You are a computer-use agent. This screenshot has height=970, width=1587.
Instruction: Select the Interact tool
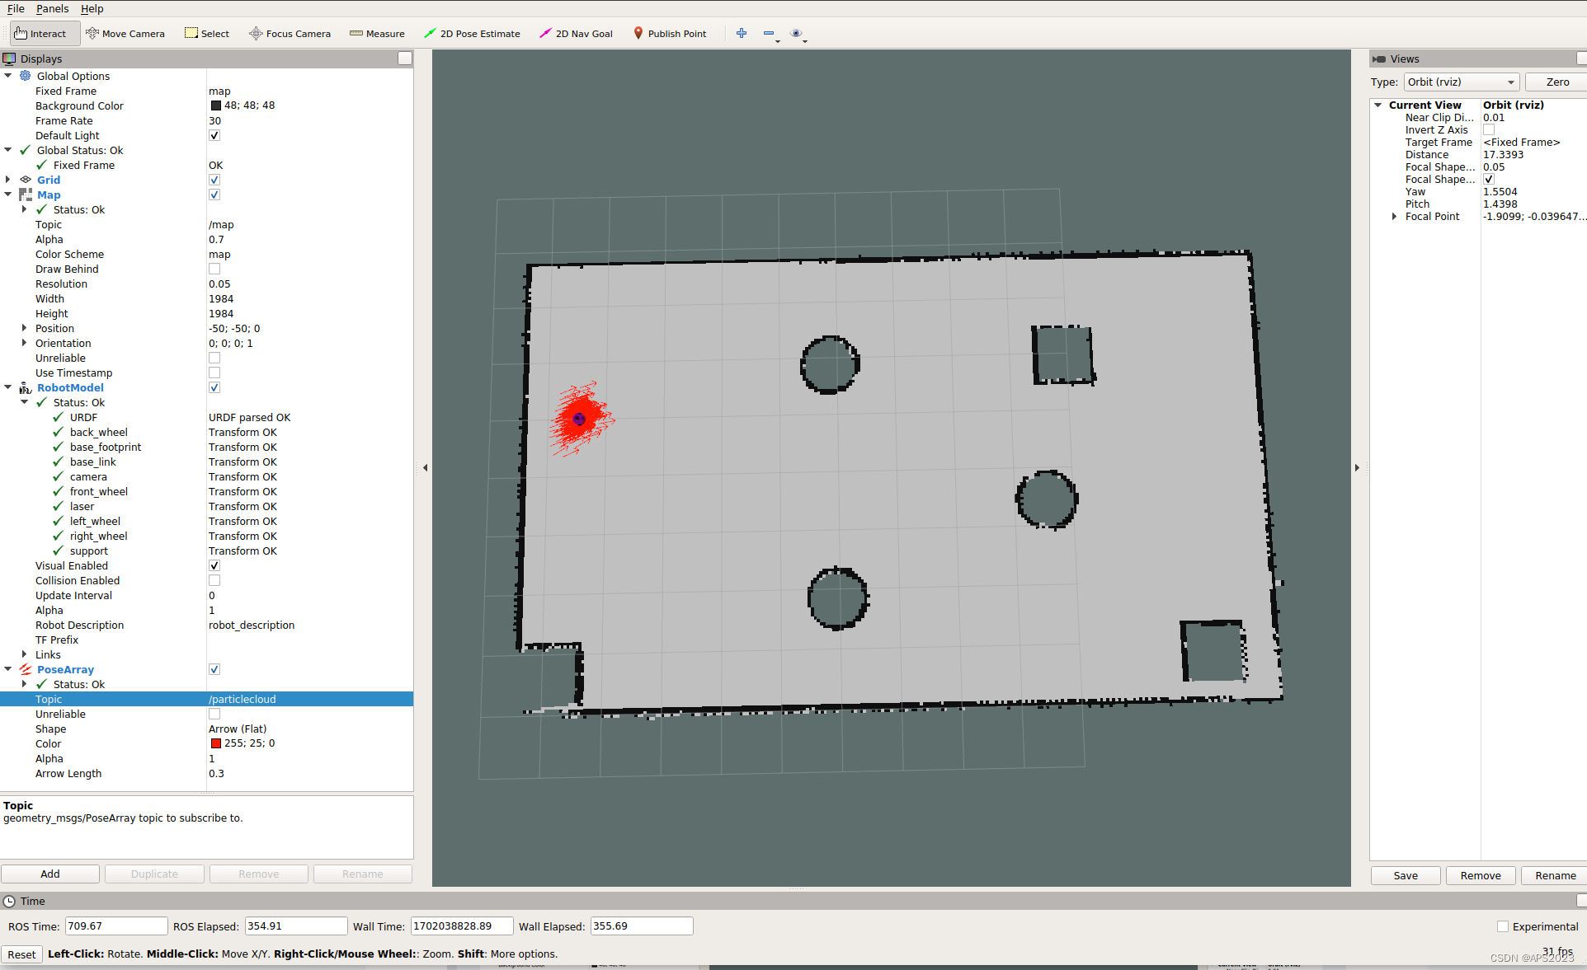click(40, 34)
